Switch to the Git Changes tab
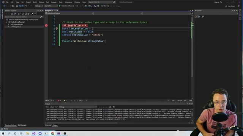The image size is (243, 136). pos(22,125)
